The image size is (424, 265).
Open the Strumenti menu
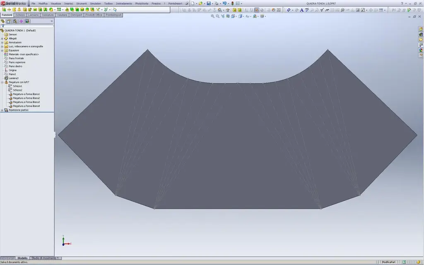(82, 3)
